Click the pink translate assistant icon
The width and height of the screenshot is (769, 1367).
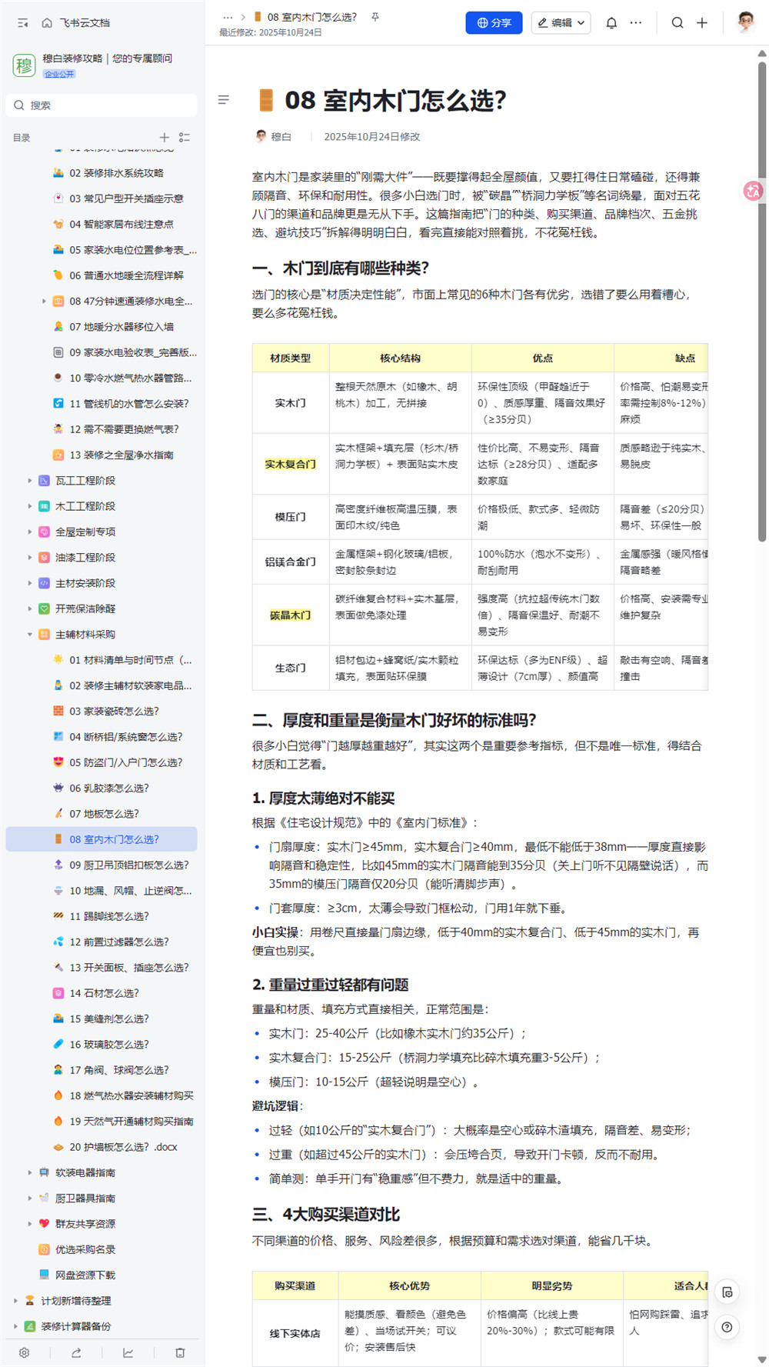pos(753,191)
